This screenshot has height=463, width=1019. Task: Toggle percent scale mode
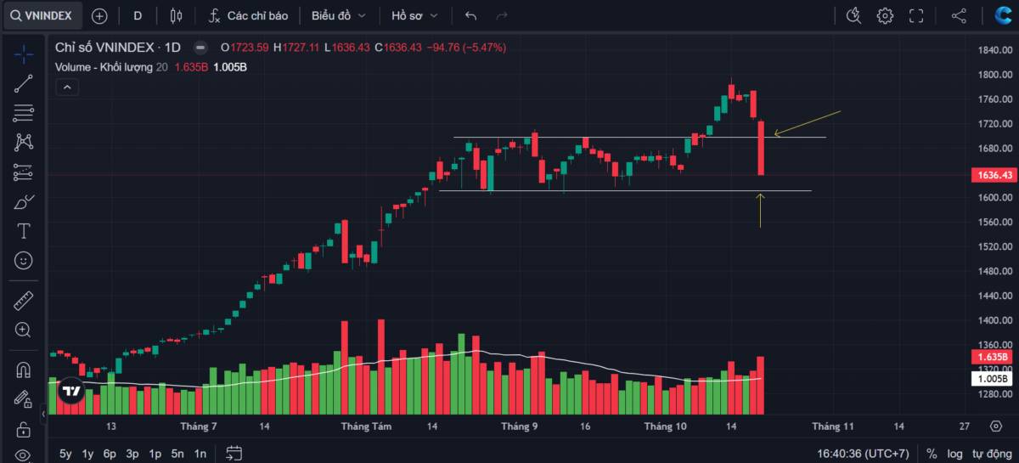click(932, 454)
